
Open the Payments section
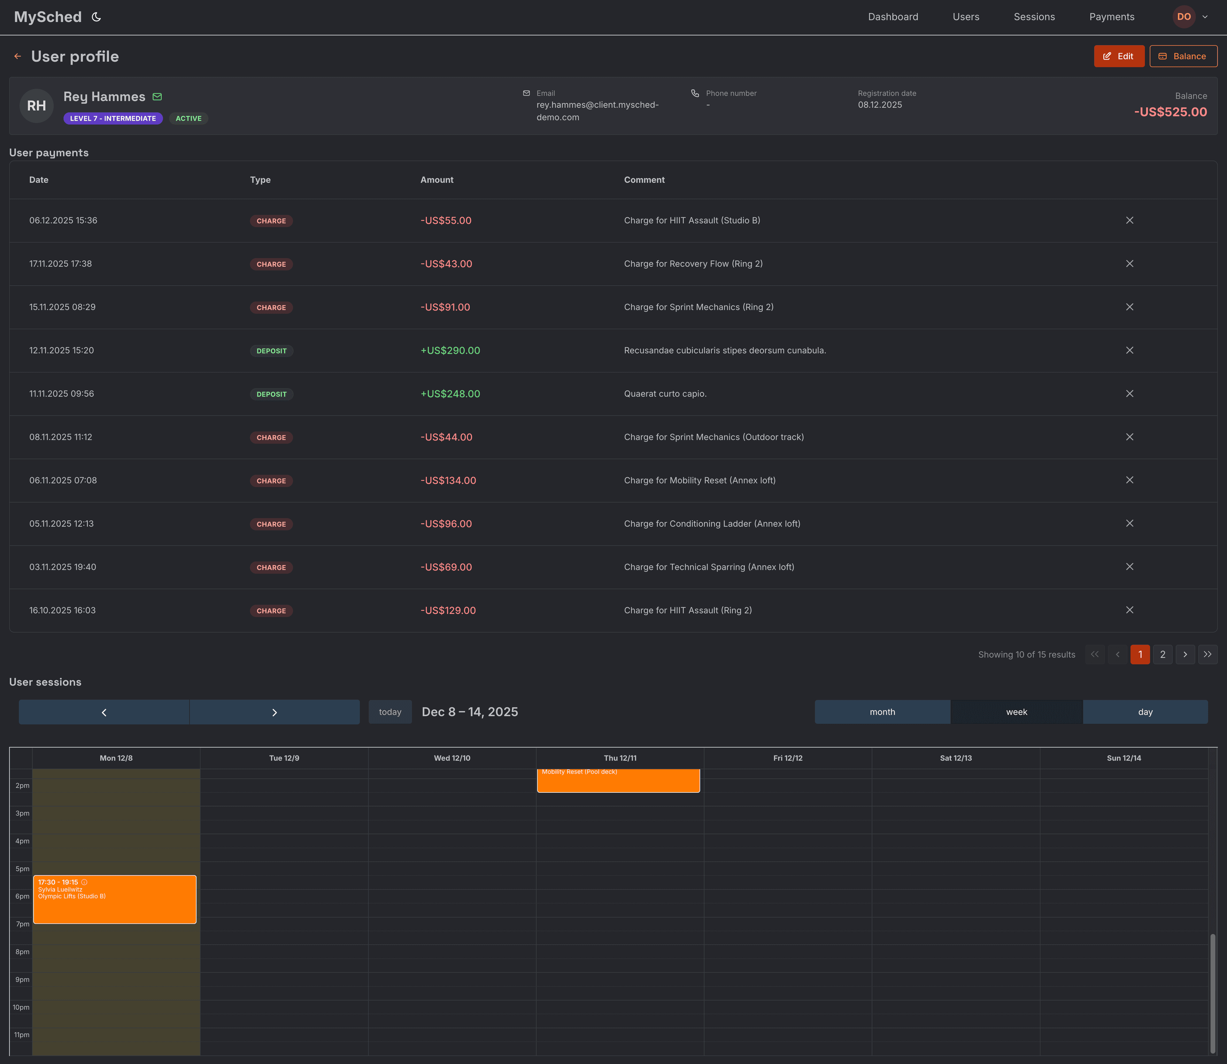click(1111, 17)
